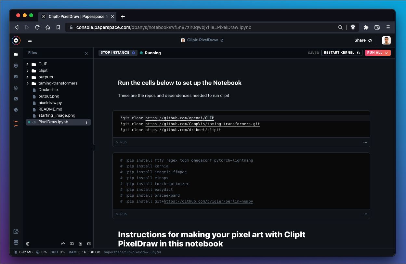This screenshot has height=264, width=406.
Task: Reload the page with the browser refresh icon
Action: point(37,27)
